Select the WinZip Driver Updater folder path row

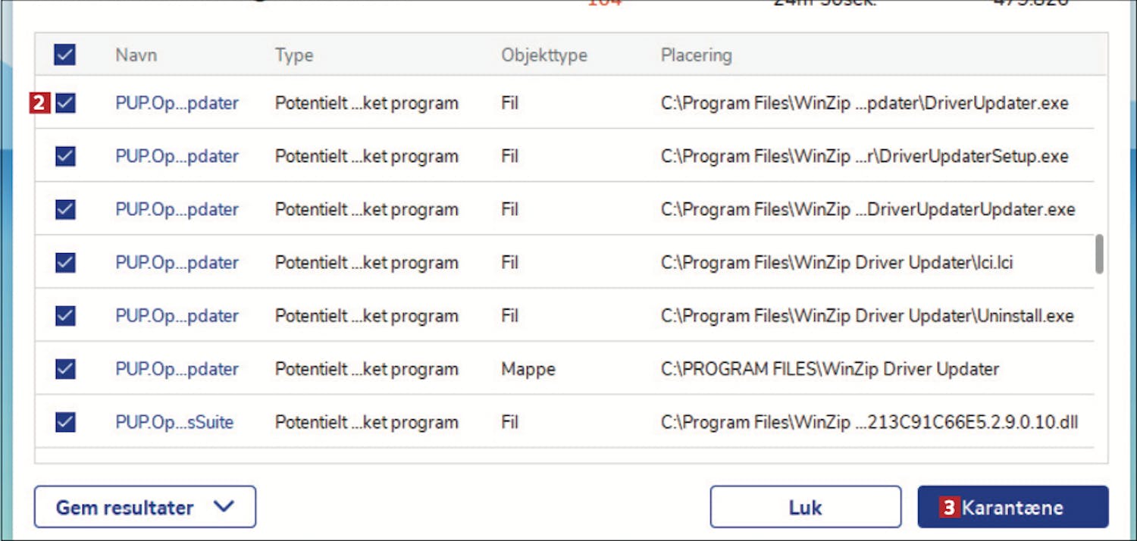point(830,369)
